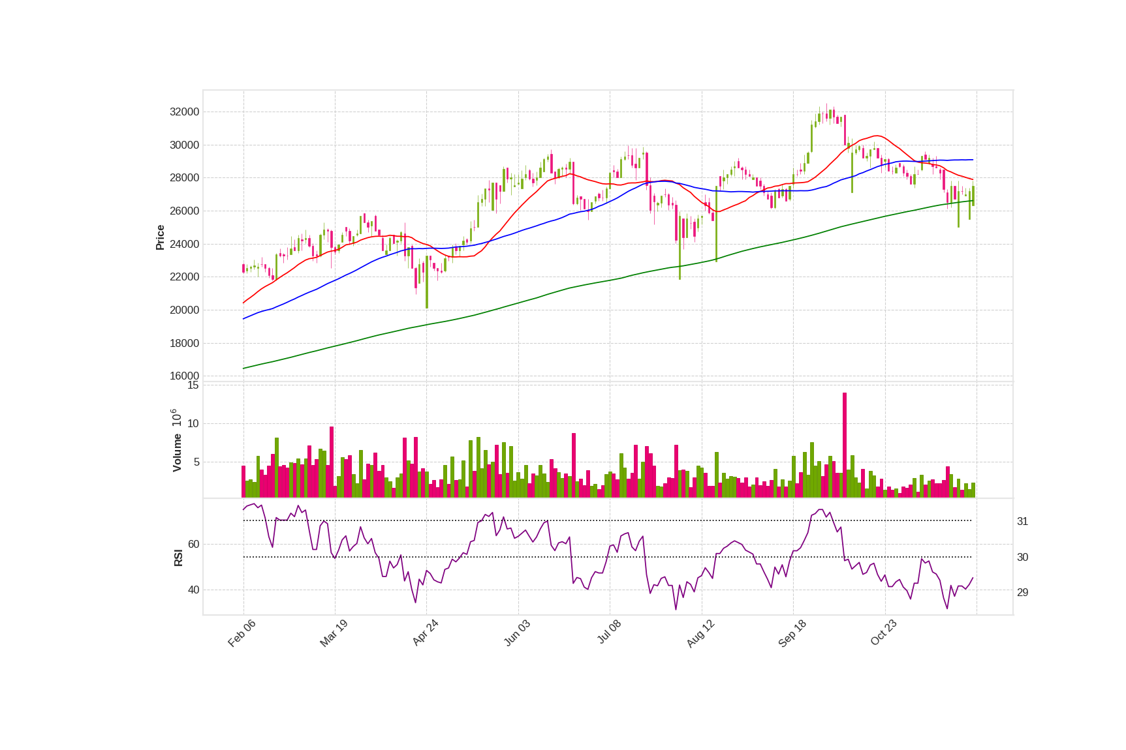Click the Price axis title
Image resolution: width=1126 pixels, height=750 pixels.
pos(160,237)
